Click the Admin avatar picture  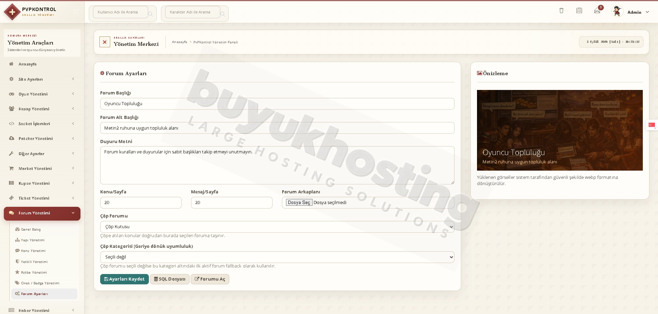(617, 11)
